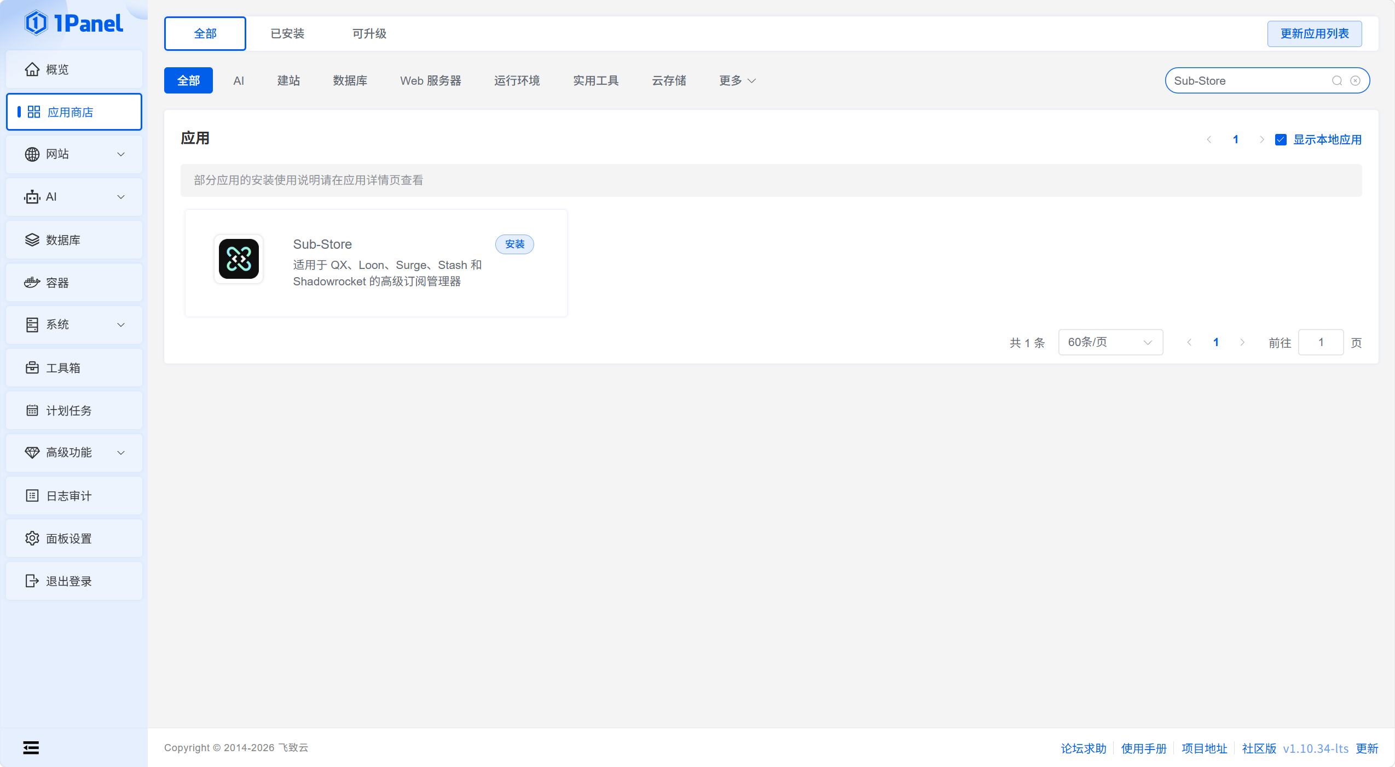Click the 更新应用列表 button
Screen dimensions: 1395x767
[x=1314, y=34]
